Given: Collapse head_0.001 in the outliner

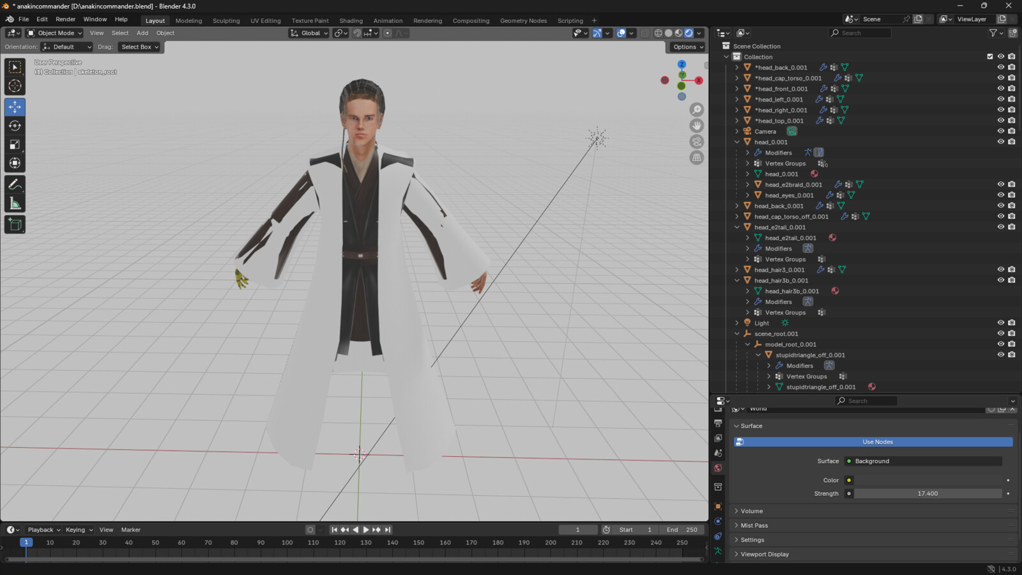Looking at the screenshot, I should point(736,142).
